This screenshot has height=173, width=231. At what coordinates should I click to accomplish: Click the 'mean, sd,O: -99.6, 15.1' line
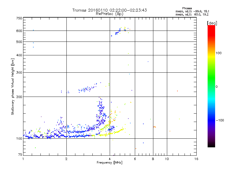(x=192, y=11)
